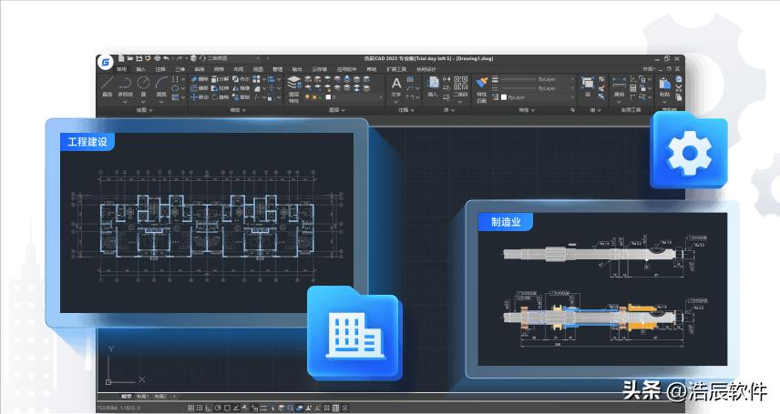Select the Circle (圆) drawing tool

146,85
